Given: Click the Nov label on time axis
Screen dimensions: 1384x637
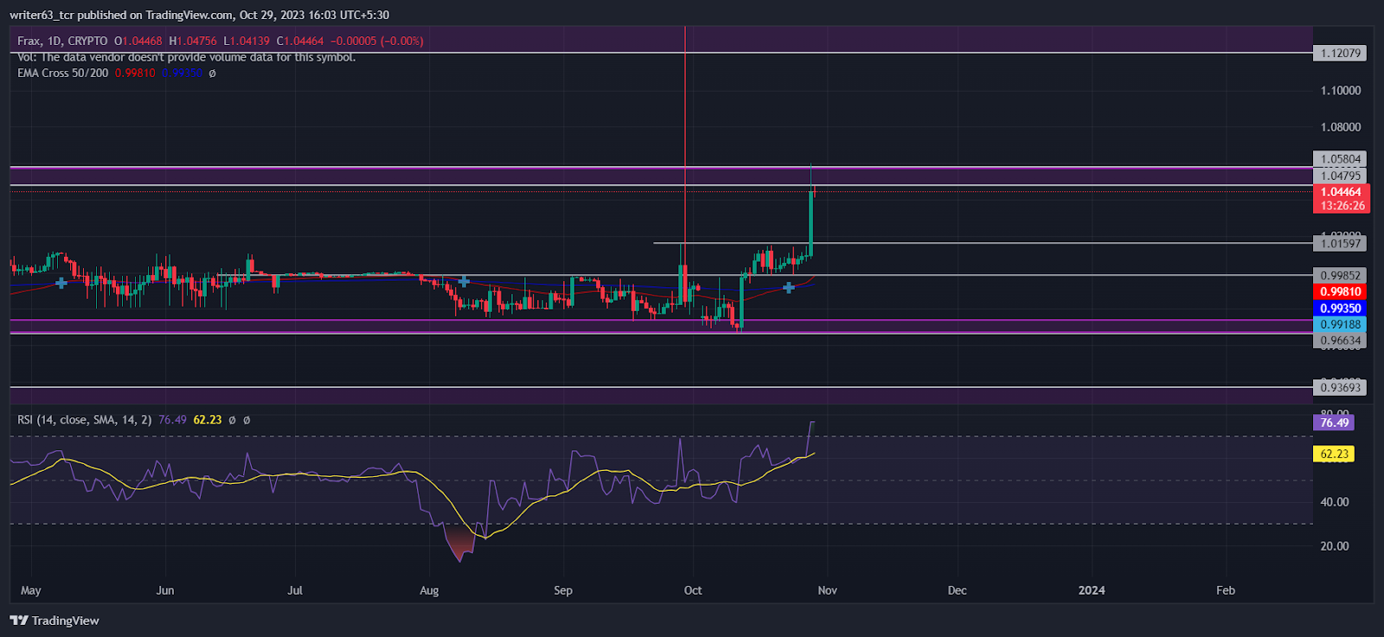Looking at the screenshot, I should coord(827,590).
